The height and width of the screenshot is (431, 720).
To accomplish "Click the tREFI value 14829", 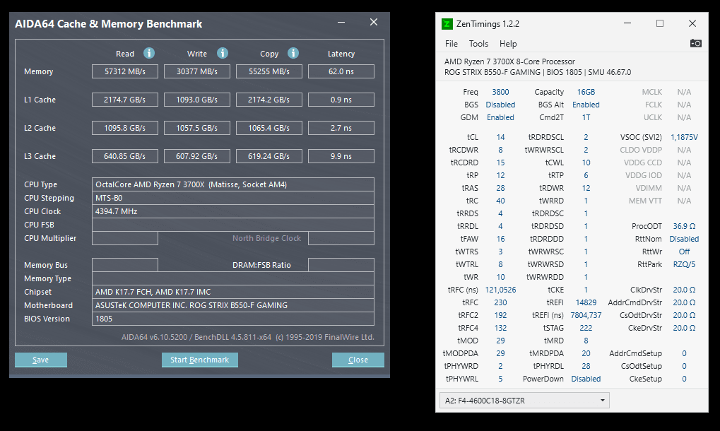I will (586, 302).
